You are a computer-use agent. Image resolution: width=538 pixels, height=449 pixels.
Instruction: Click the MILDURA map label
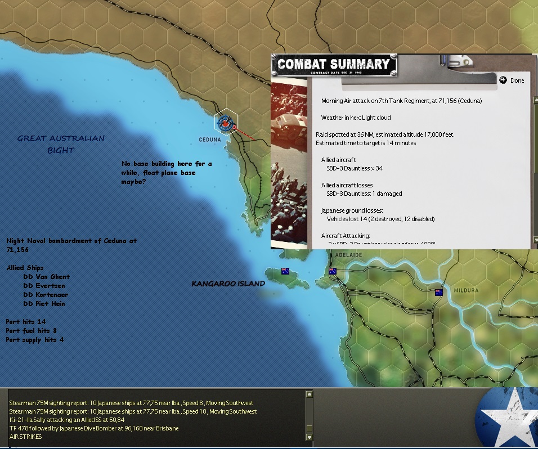466,290
